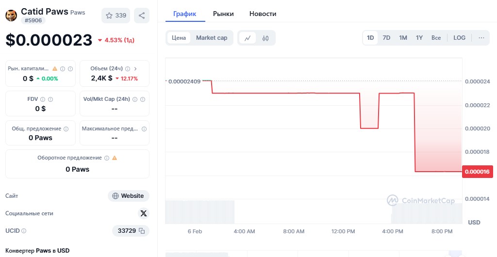Select the 7D time range button
Image resolution: width=497 pixels, height=257 pixels.
coord(386,38)
